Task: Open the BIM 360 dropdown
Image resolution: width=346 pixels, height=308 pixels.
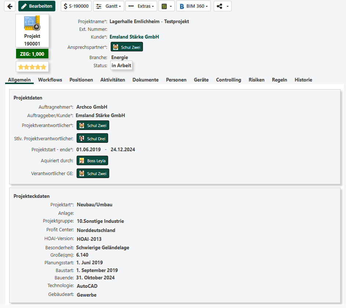Action: coord(194,6)
